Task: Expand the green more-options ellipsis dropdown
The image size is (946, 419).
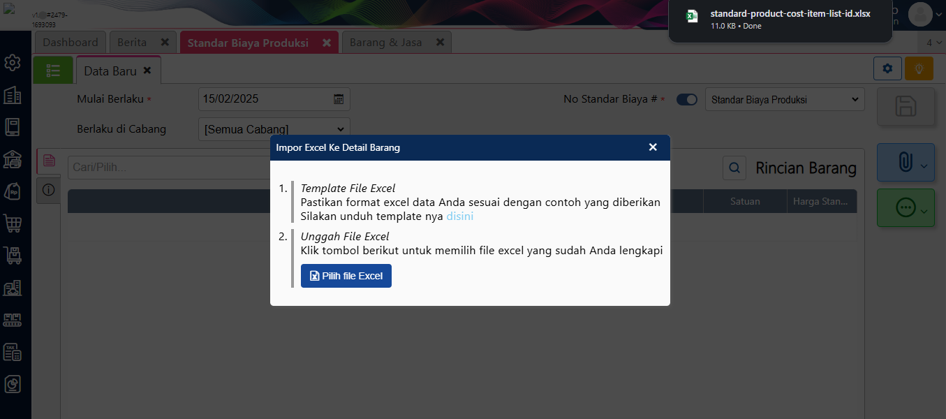Action: (x=906, y=208)
